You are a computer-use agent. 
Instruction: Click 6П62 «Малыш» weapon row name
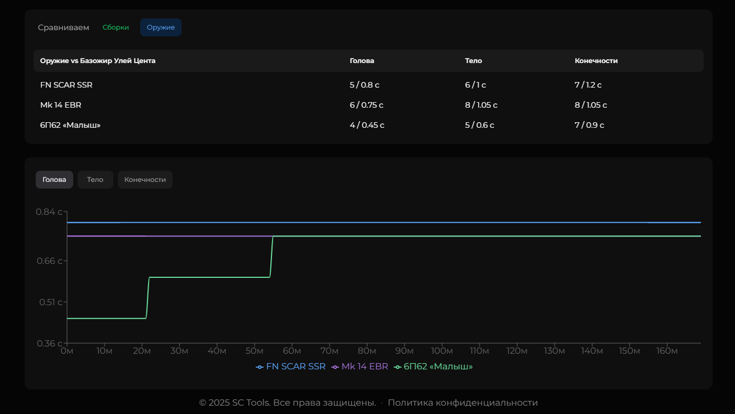(70, 125)
